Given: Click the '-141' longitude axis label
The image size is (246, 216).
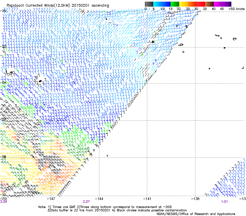Looking at the screenshot, I should click(147, 199).
